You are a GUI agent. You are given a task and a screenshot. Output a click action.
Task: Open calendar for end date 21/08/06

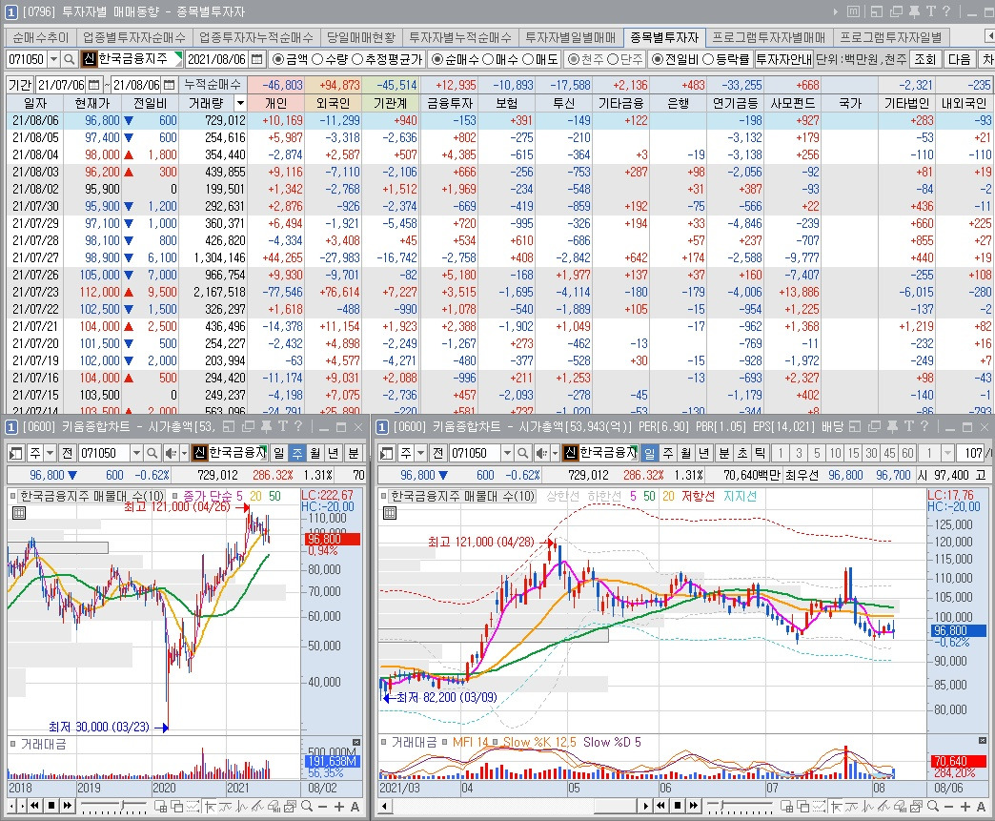(x=169, y=85)
